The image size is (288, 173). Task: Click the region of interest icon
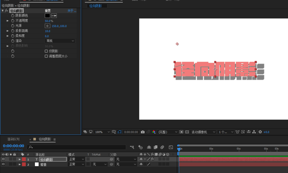[x=181, y=132]
